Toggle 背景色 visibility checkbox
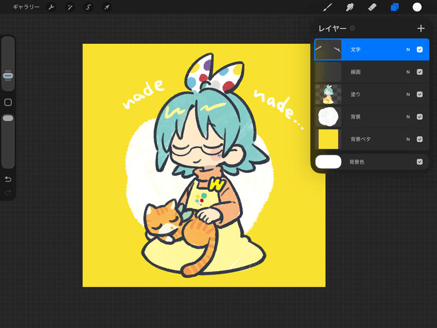The image size is (437, 328). point(420,162)
